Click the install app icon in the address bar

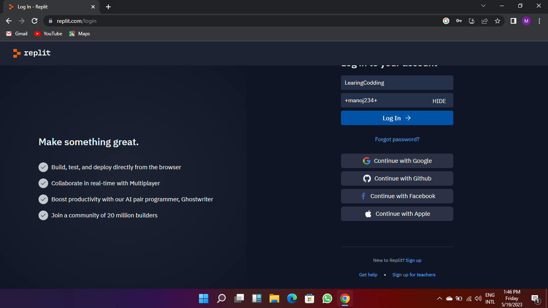472,21
